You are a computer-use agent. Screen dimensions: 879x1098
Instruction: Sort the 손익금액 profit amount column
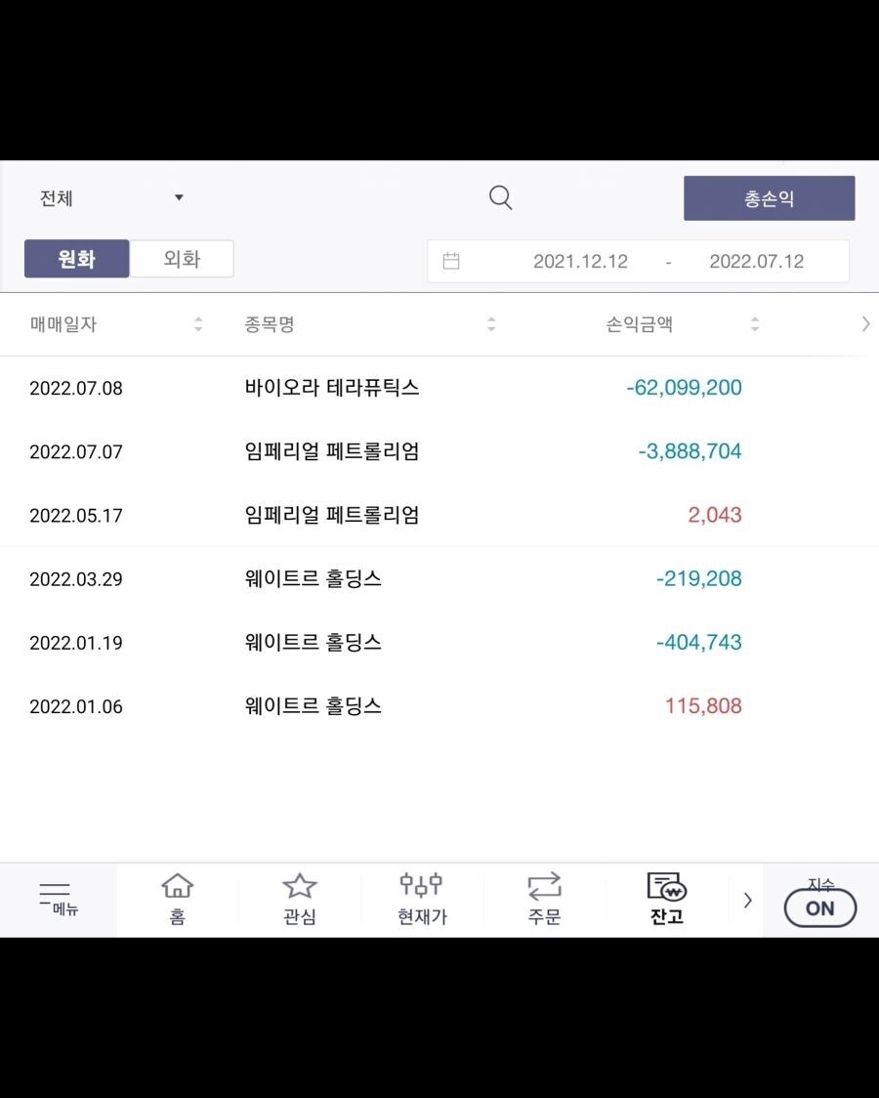(x=755, y=323)
